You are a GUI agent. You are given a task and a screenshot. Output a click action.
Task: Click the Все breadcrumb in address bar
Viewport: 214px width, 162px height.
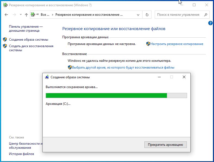pyautogui.click(x=45, y=15)
